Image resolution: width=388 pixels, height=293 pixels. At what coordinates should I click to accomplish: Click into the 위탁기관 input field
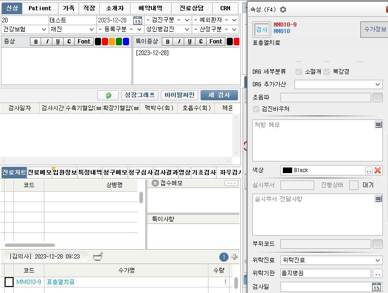tap(325, 273)
